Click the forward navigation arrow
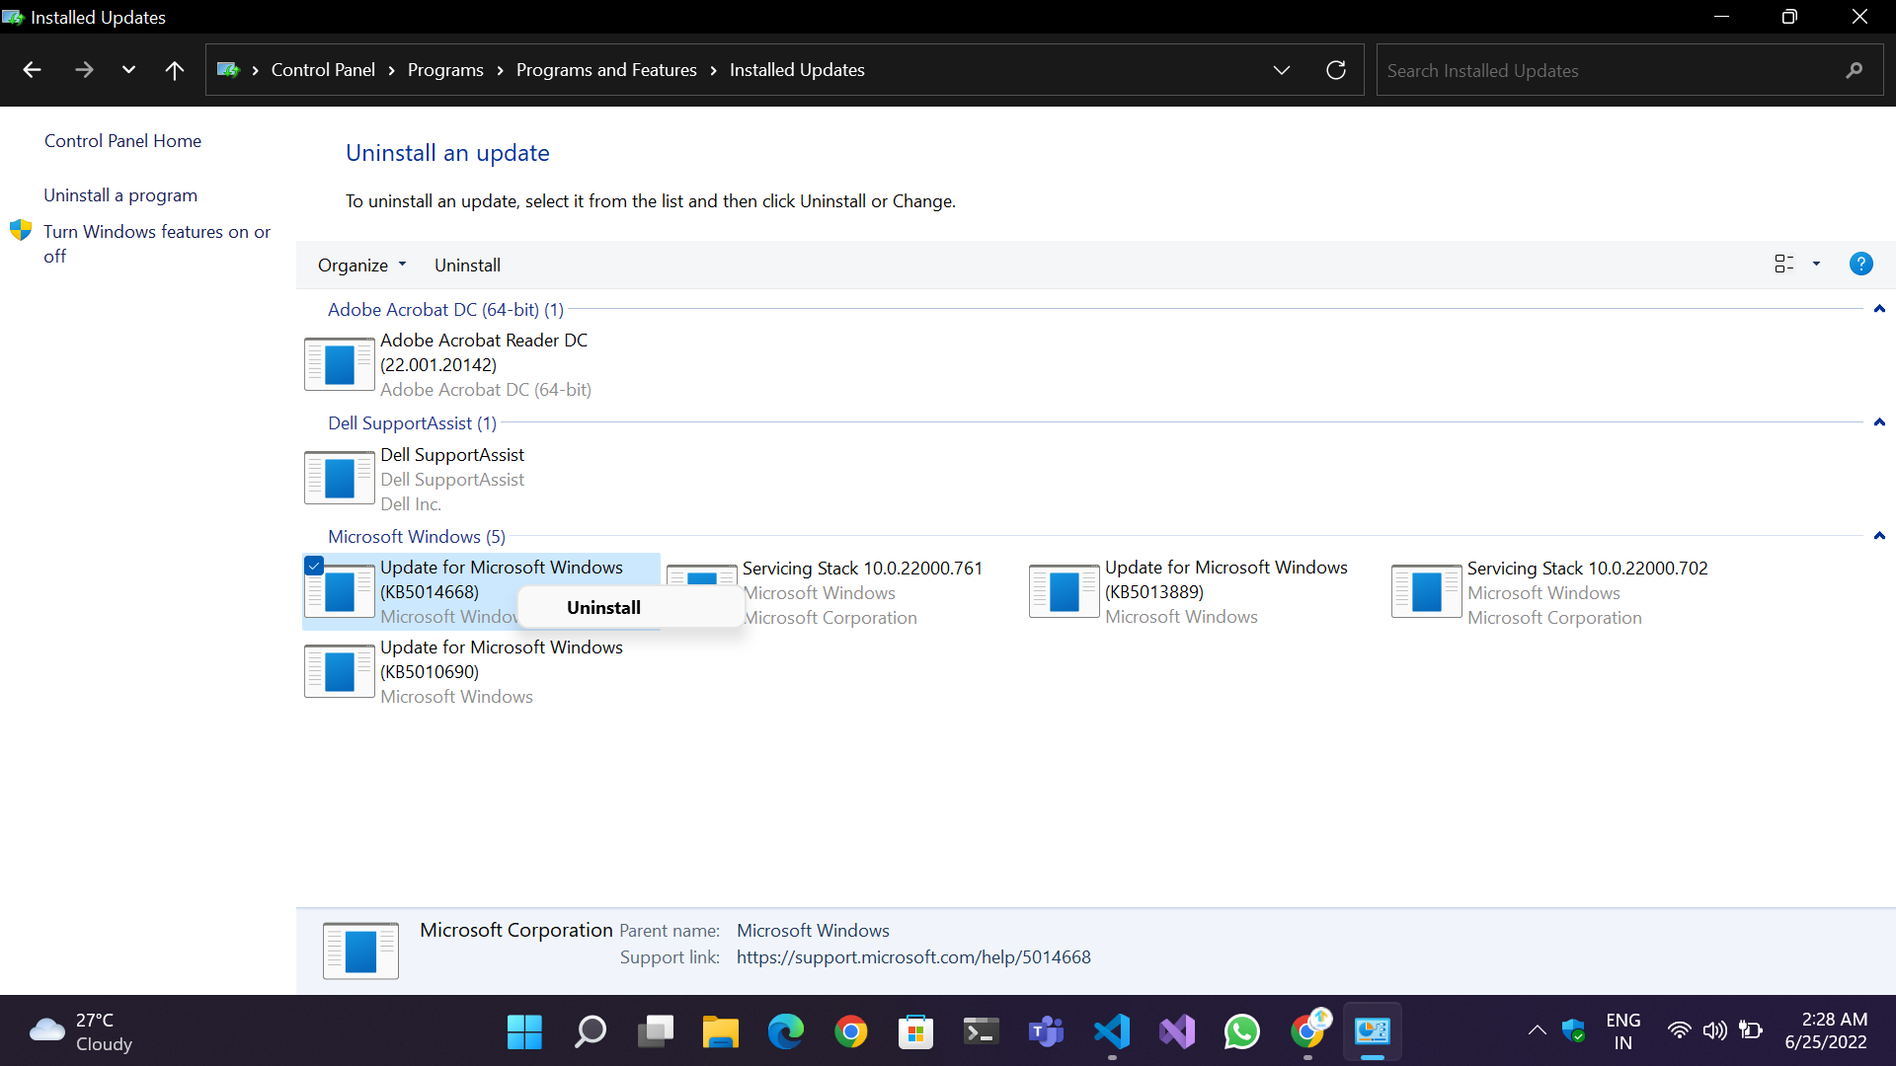This screenshot has height=1066, width=1896. tap(84, 70)
